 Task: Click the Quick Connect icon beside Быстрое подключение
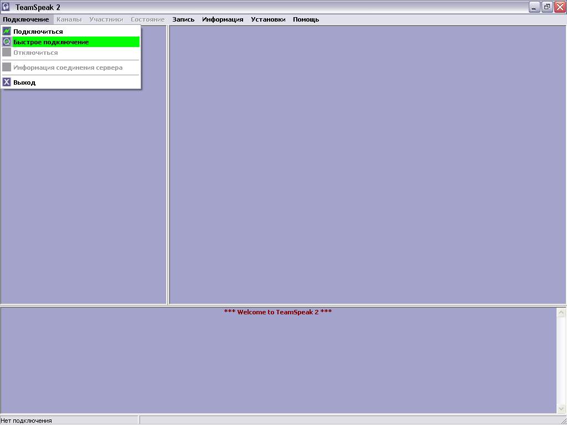(7, 42)
